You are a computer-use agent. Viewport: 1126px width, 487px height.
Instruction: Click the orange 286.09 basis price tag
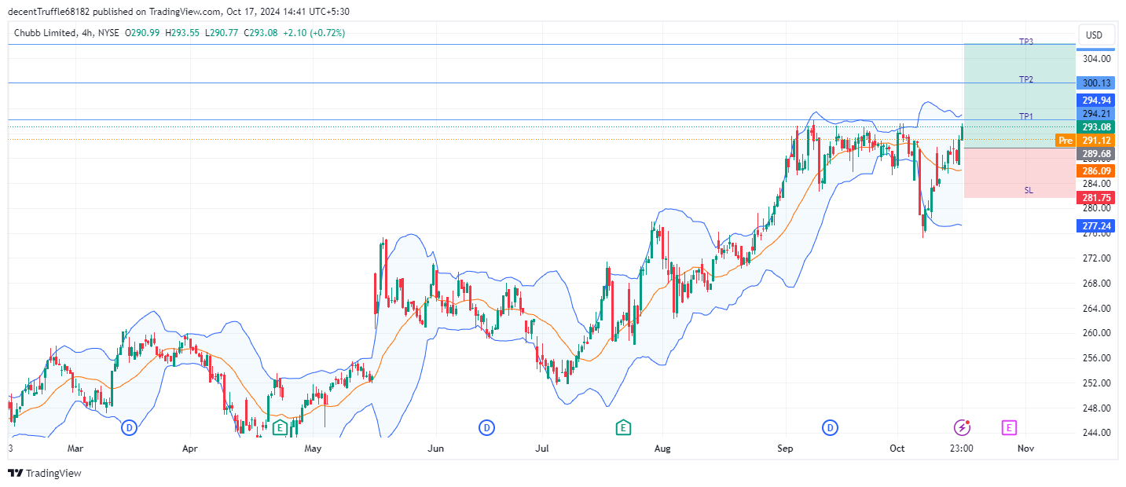coord(1096,170)
